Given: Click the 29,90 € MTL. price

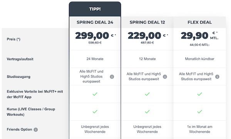Looking at the screenshot, I should [x=199, y=36].
